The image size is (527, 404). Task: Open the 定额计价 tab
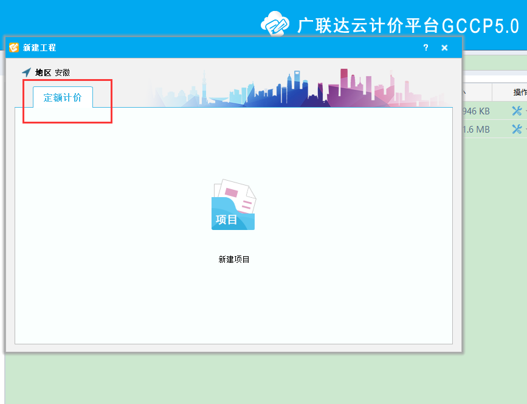tap(63, 97)
